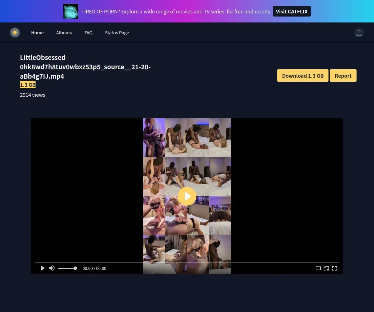This screenshot has height=312, width=374.
Task: Open the Status Page link
Action: tap(117, 33)
